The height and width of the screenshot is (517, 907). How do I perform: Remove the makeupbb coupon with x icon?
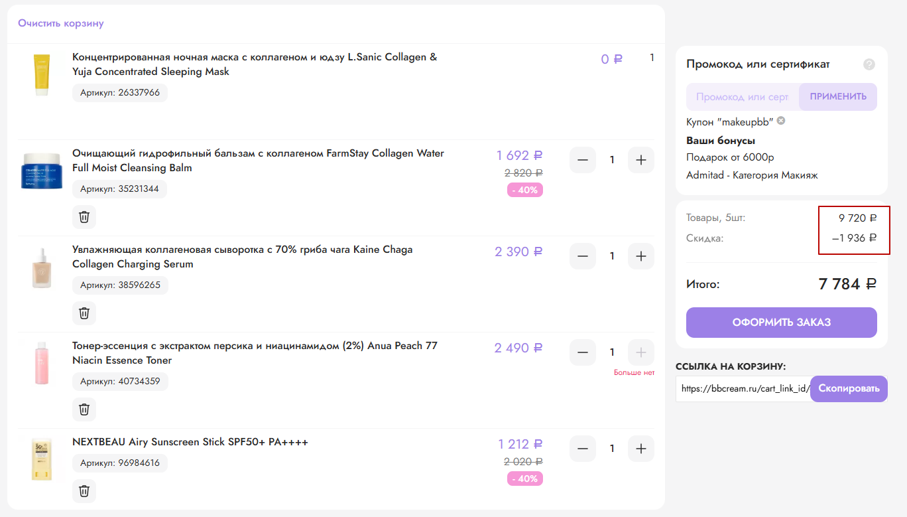click(781, 121)
